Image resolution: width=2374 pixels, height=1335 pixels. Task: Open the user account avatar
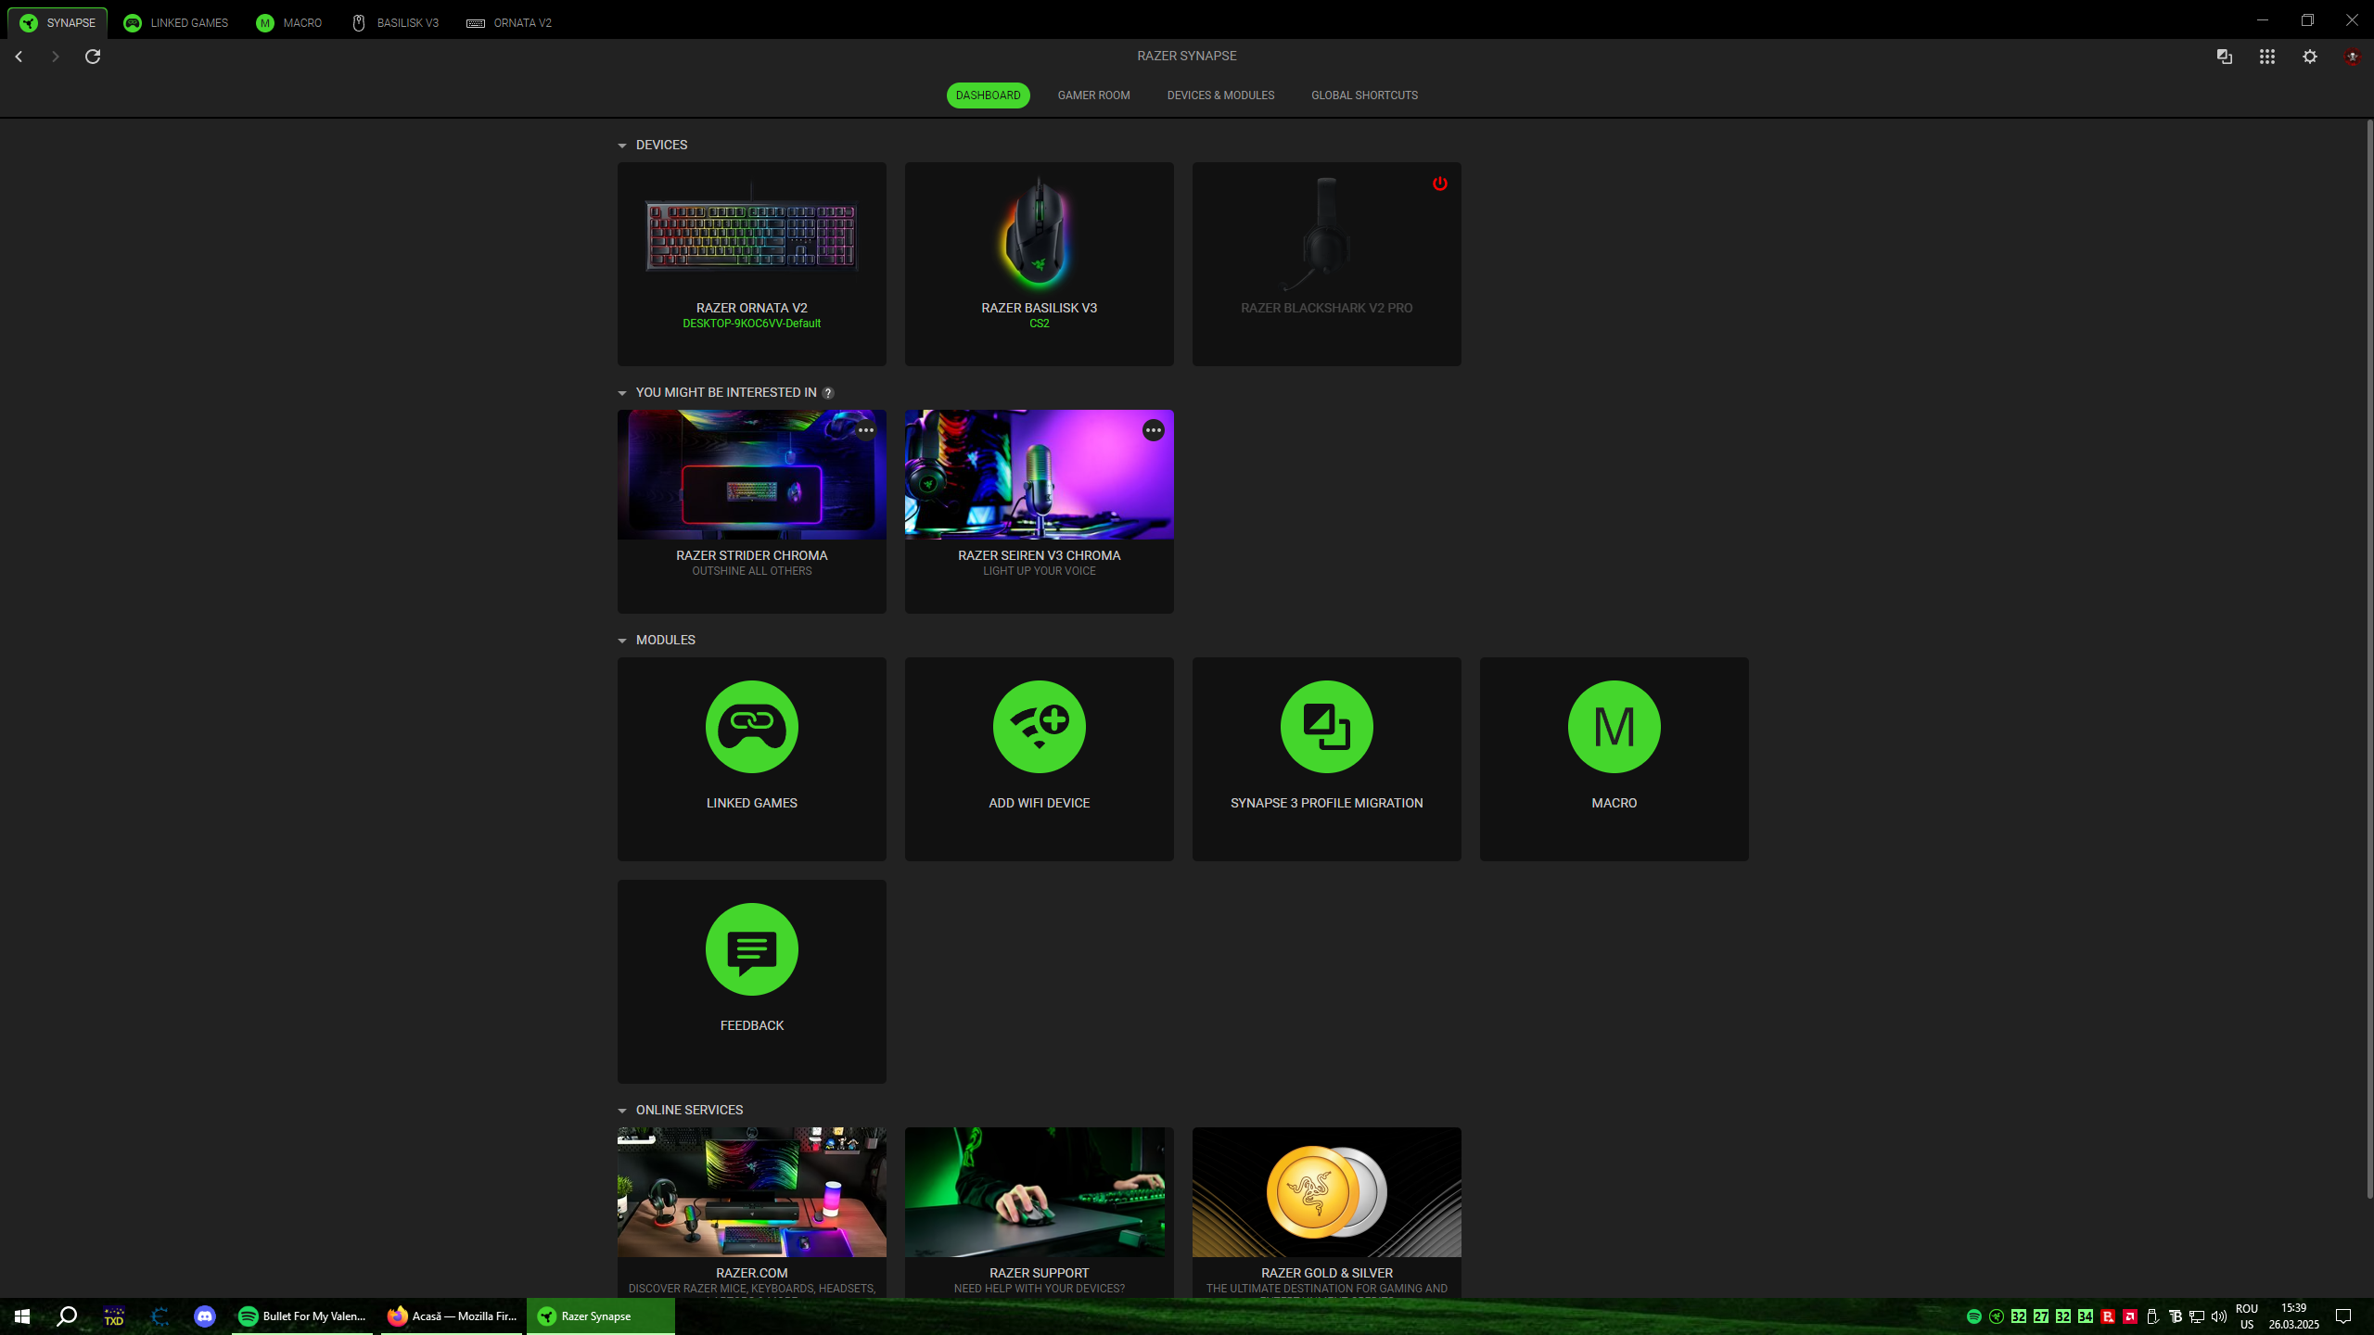(2352, 57)
